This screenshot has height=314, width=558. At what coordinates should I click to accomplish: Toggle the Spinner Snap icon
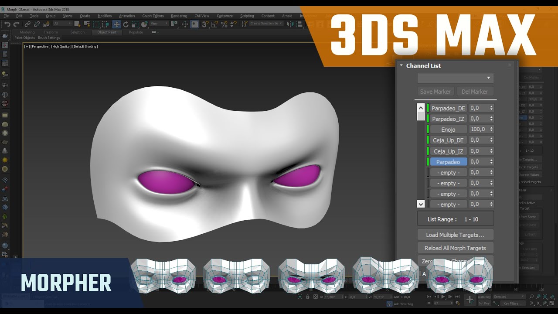tap(233, 24)
